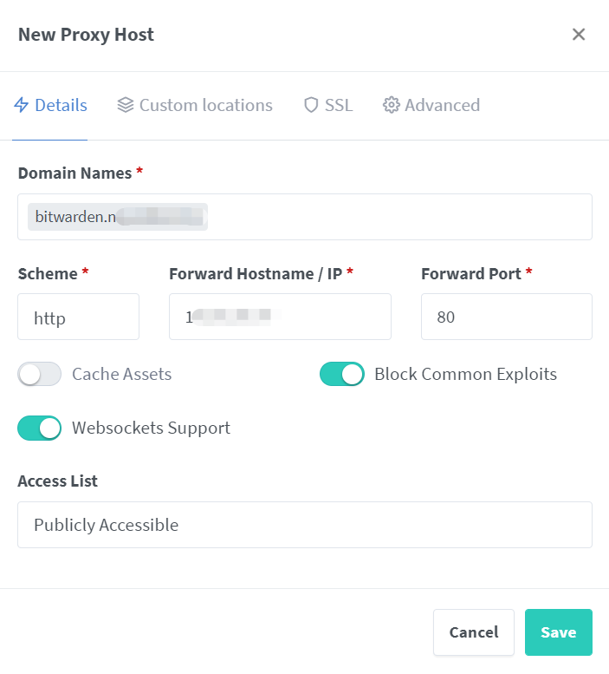Click the Forward Port input field
609x674 pixels.
click(507, 317)
